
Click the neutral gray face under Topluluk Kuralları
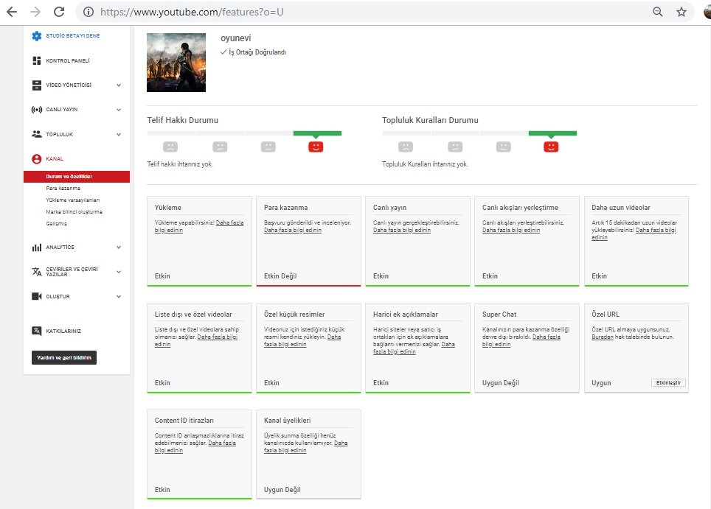[503, 147]
